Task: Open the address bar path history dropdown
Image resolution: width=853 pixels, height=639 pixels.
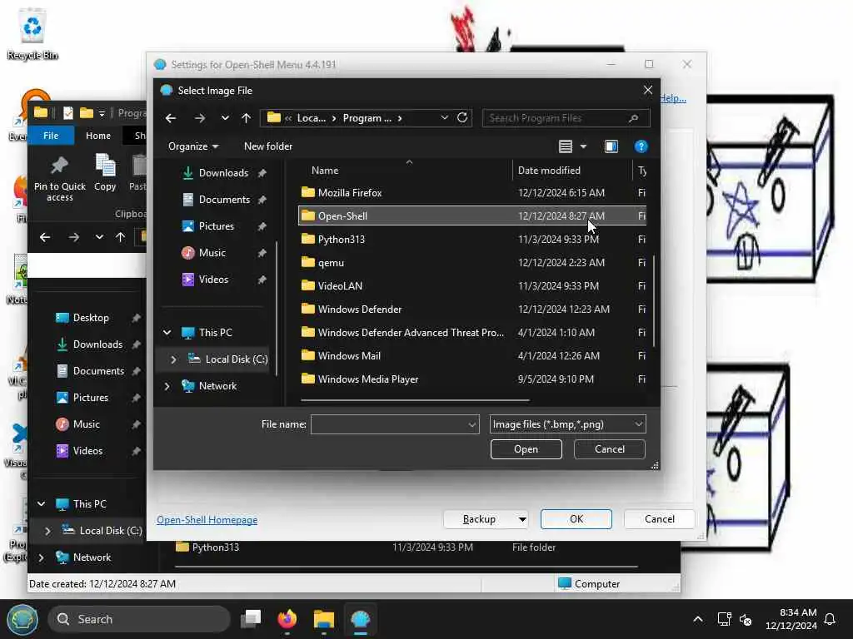Action: click(445, 117)
